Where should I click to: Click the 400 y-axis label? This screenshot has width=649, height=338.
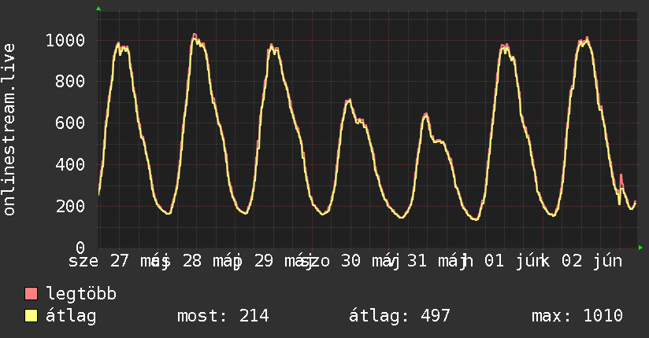click(x=70, y=164)
